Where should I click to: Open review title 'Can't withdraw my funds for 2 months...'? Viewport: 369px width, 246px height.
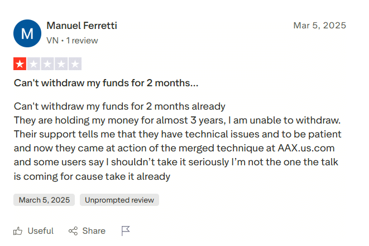tap(106, 83)
